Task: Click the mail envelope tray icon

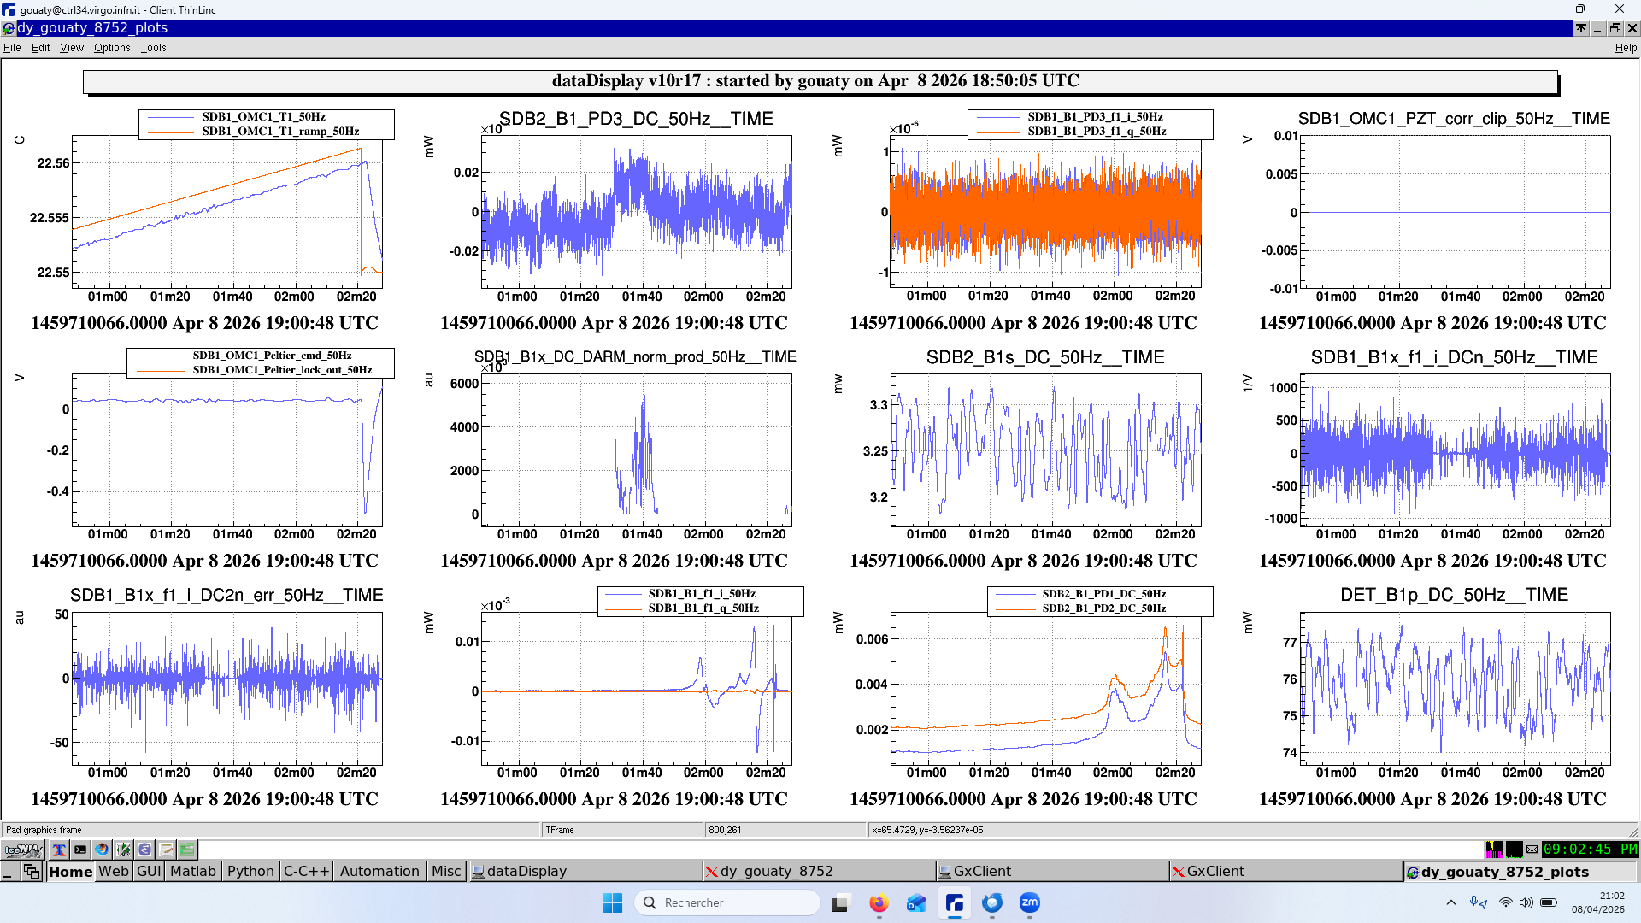Action: [1532, 850]
